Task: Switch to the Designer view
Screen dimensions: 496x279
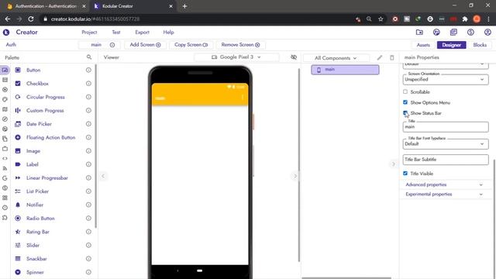Action: 451,45
